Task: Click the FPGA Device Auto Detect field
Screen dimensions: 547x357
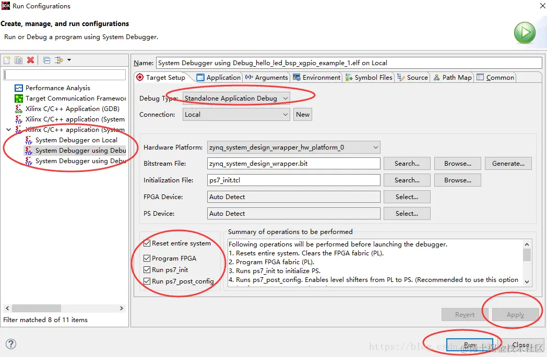Action: point(293,197)
